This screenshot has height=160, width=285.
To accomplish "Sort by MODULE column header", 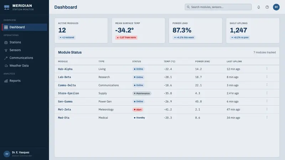I will coord(63,62).
